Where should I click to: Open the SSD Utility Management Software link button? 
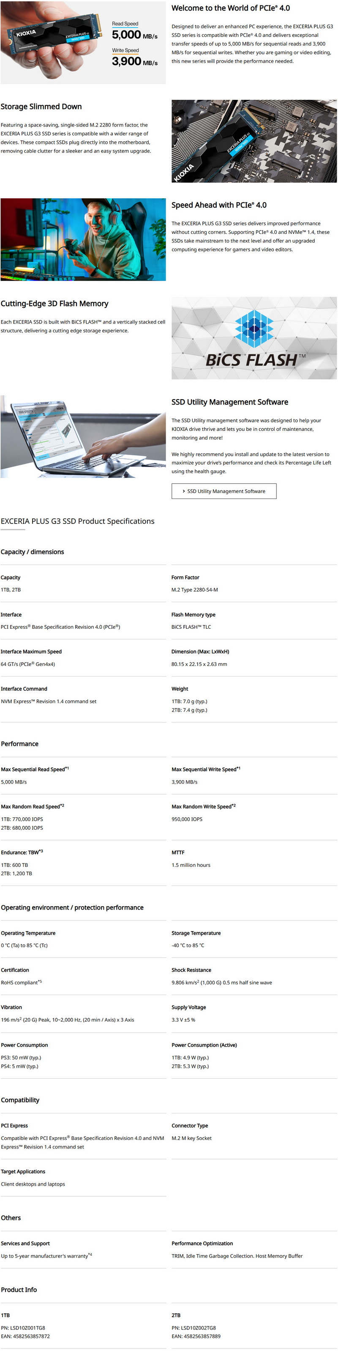pyautogui.click(x=224, y=491)
